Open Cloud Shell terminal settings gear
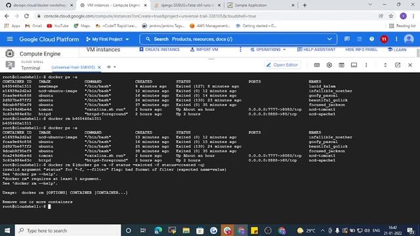This screenshot has height=236, width=420. (329, 65)
